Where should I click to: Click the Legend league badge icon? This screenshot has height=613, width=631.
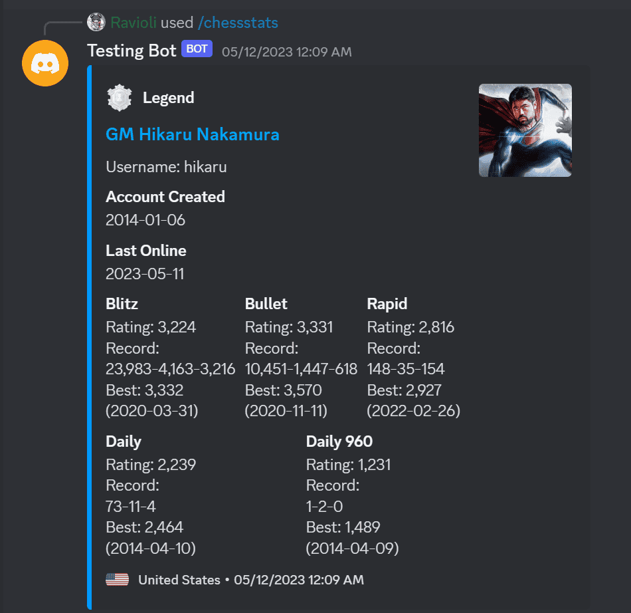pos(120,98)
